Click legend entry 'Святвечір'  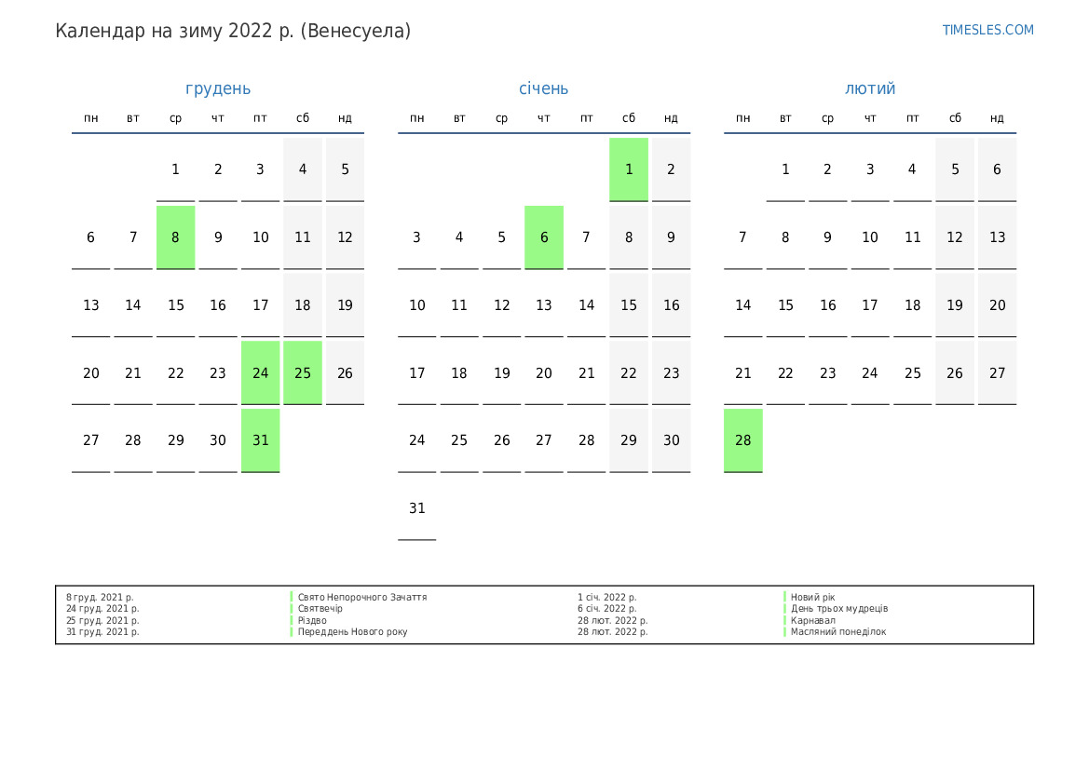pos(320,609)
